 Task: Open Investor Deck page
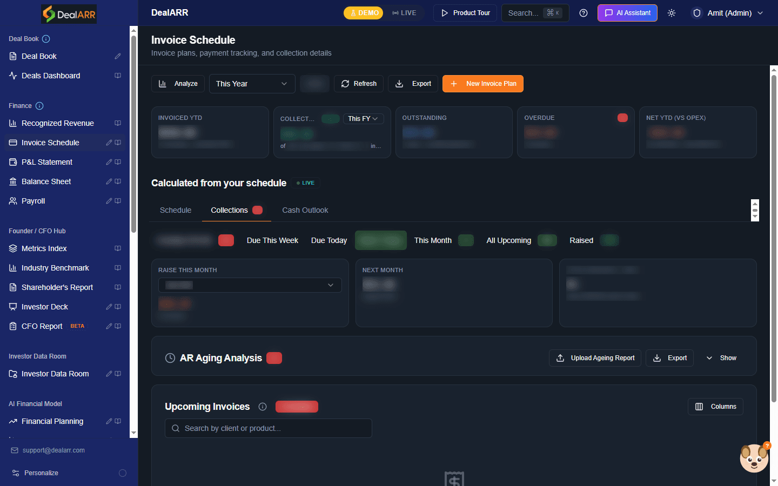tap(45, 307)
